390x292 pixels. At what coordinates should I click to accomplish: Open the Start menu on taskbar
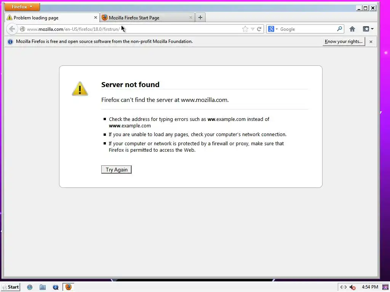(x=11, y=287)
